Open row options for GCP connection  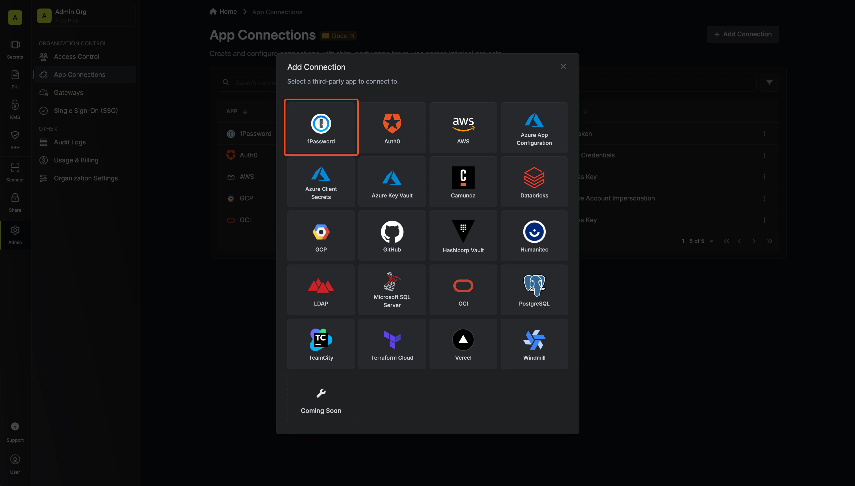click(764, 198)
